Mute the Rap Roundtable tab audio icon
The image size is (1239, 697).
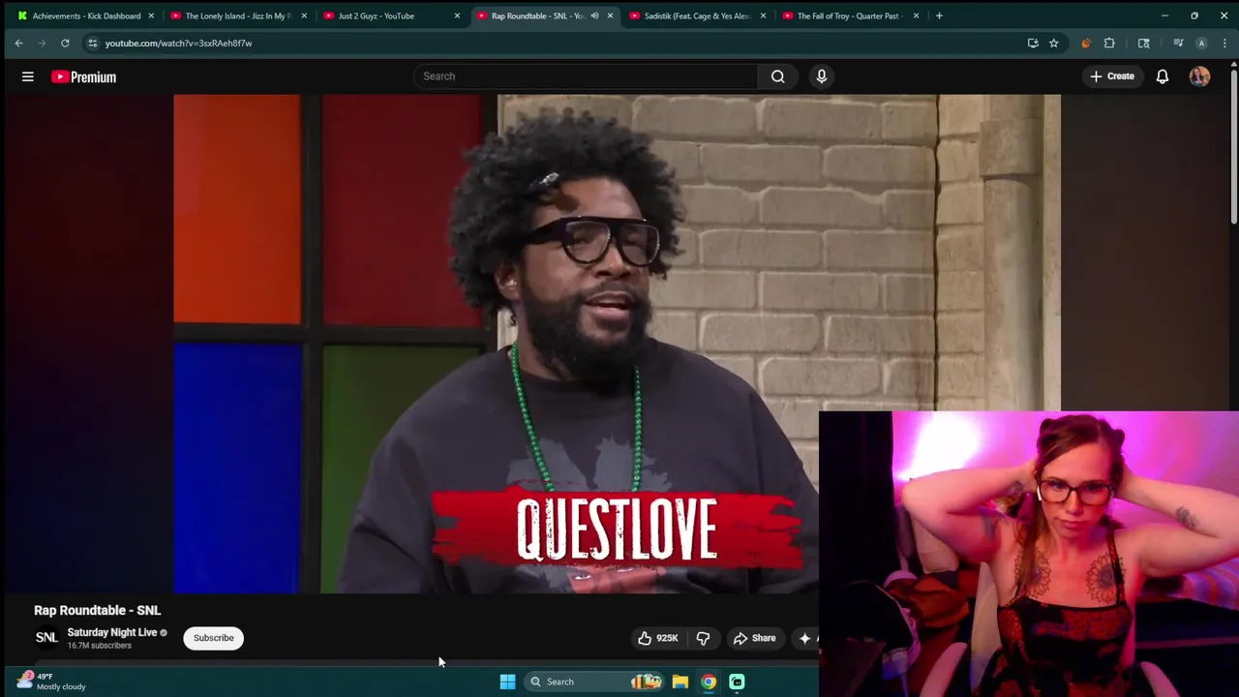[x=594, y=15]
